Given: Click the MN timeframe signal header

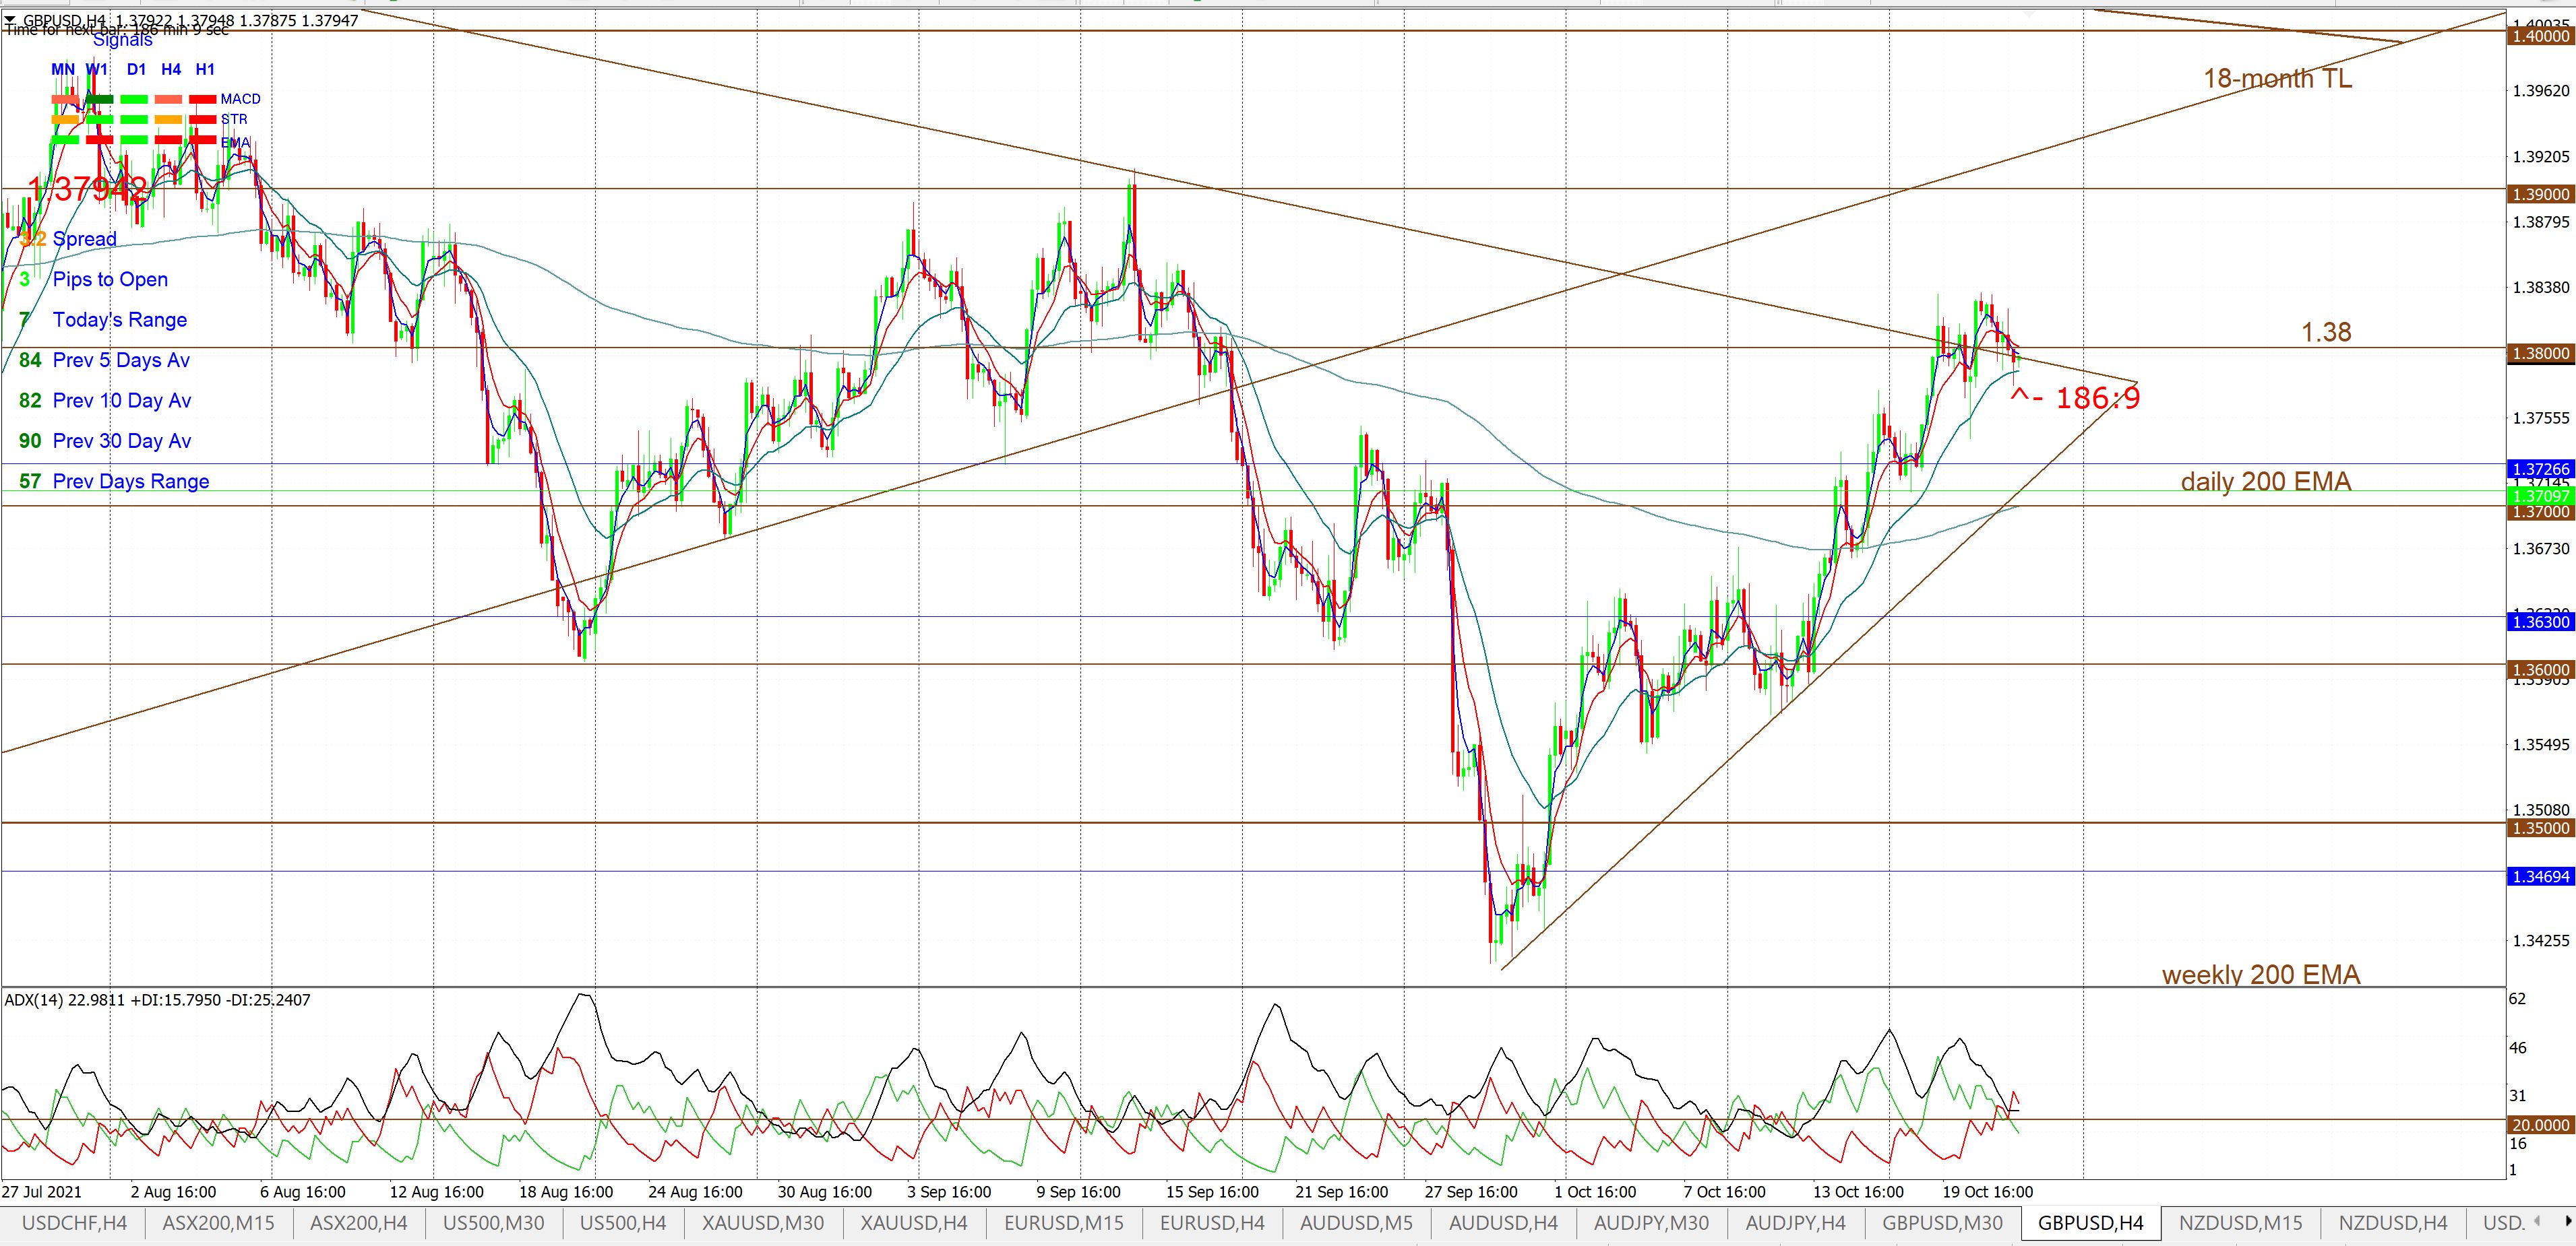Looking at the screenshot, I should 63,69.
